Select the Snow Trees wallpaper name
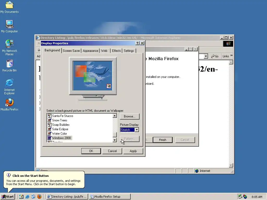Viewport: 267px width, 200px height. pos(60,120)
